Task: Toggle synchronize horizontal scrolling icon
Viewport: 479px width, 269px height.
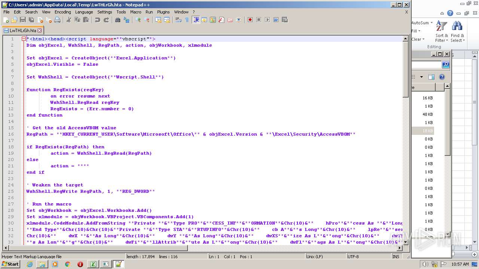Action: (x=167, y=20)
